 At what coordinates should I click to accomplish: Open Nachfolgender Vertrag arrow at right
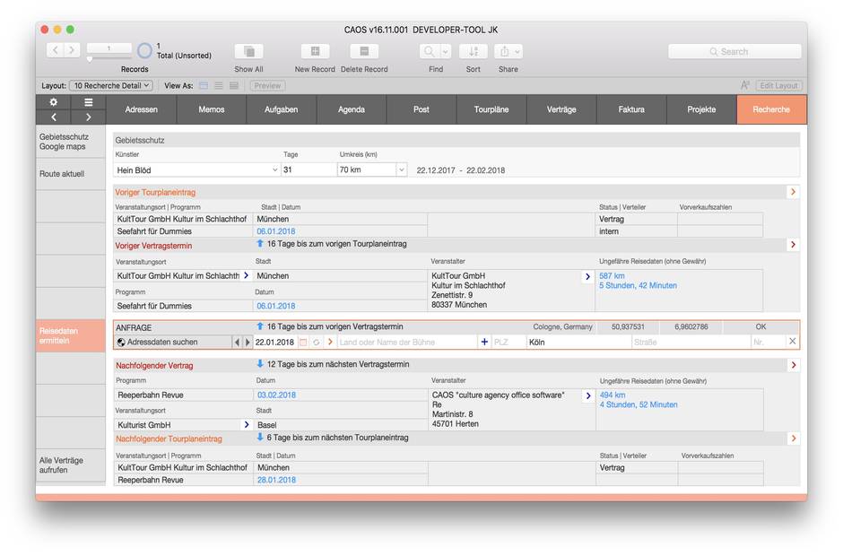tap(794, 365)
